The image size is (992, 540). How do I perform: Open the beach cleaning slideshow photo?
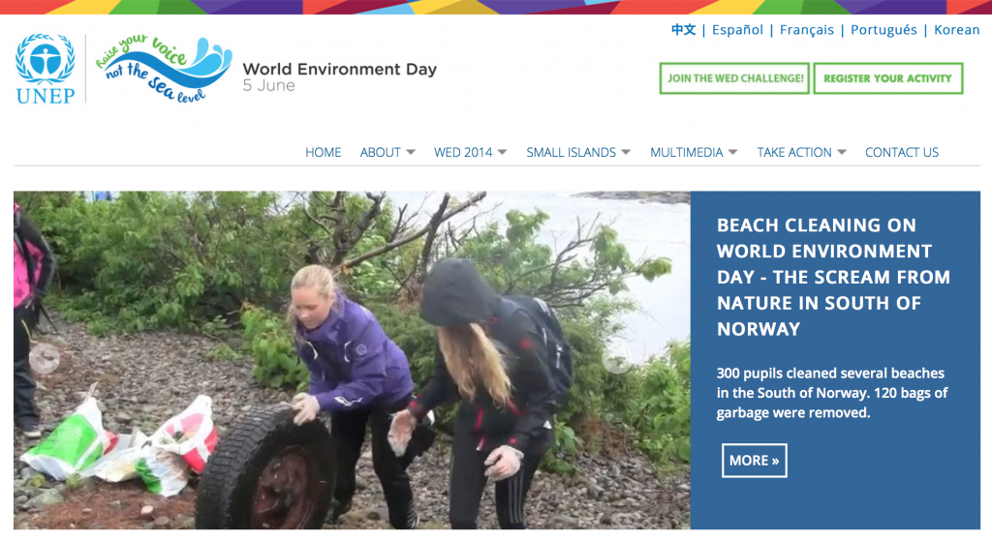[x=352, y=360]
